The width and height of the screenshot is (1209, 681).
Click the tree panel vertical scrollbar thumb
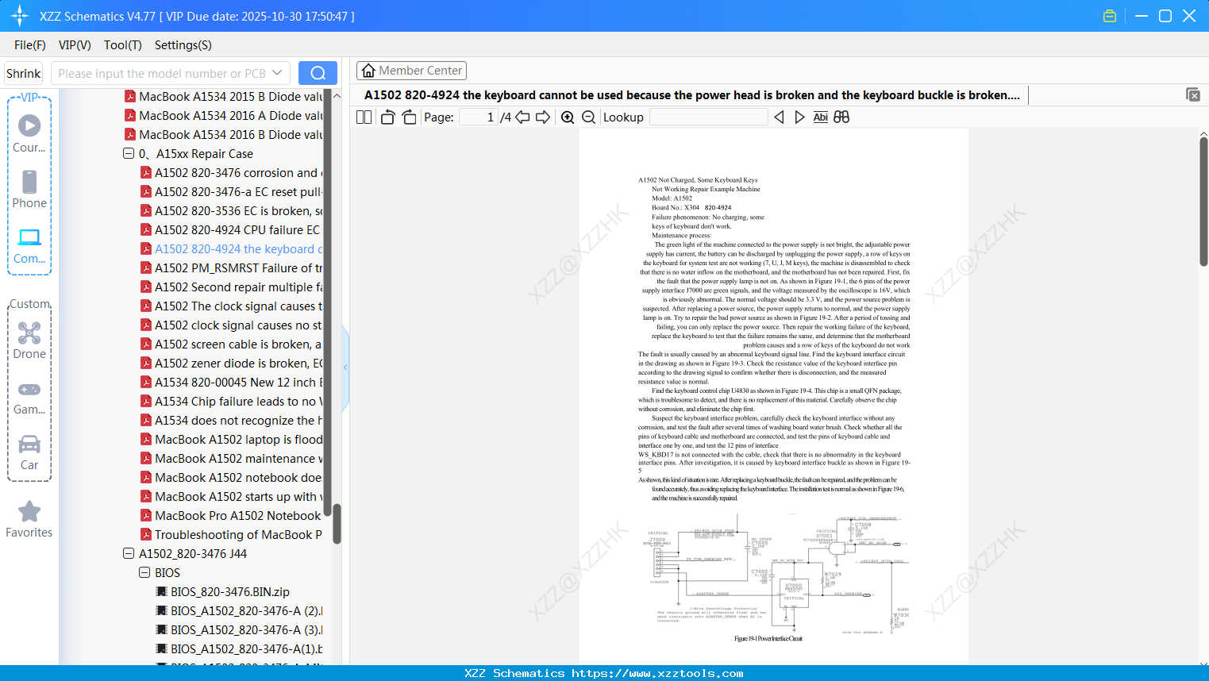click(x=337, y=524)
